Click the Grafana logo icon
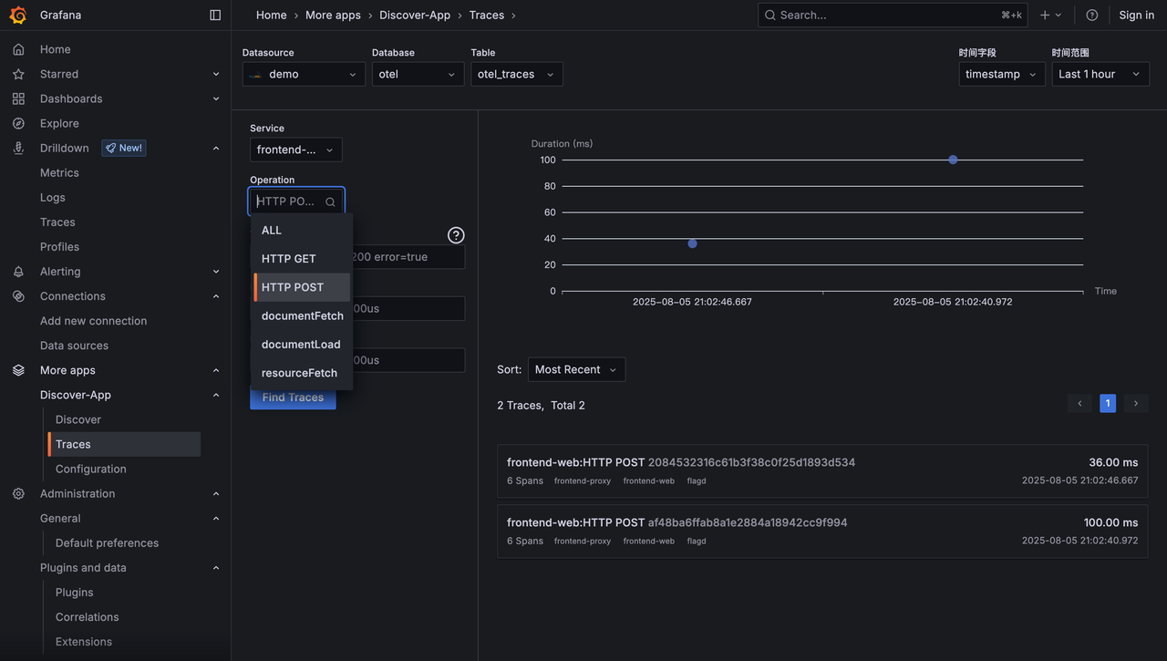Viewport: 1167px width, 661px height. point(18,15)
